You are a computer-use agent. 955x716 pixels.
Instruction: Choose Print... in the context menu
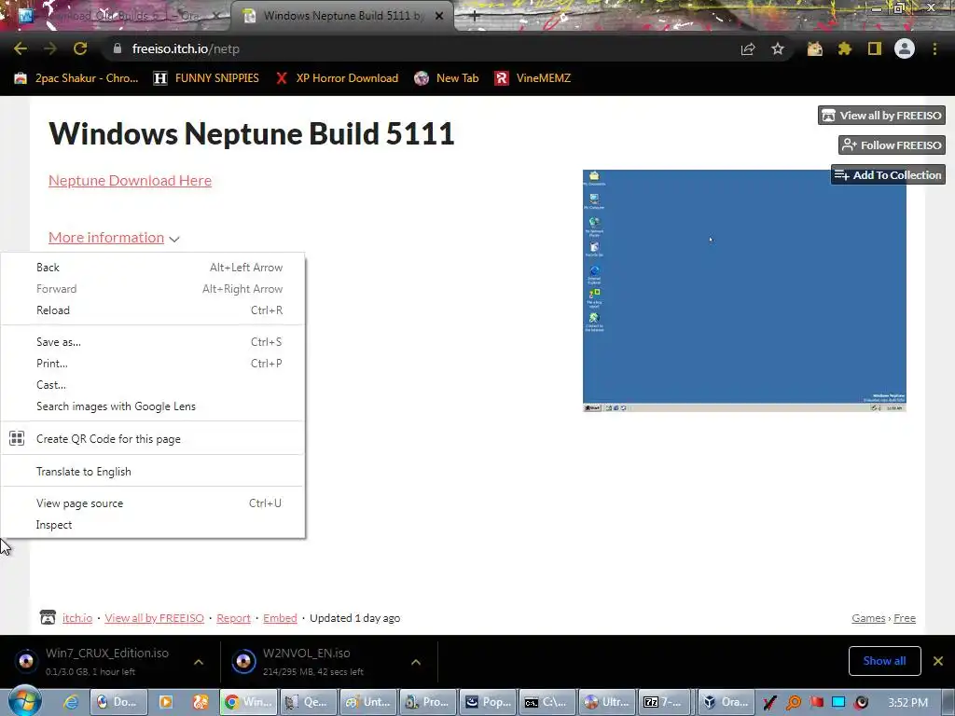pos(152,363)
